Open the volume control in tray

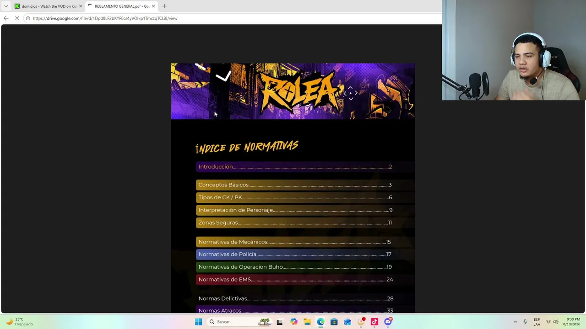tap(556, 322)
